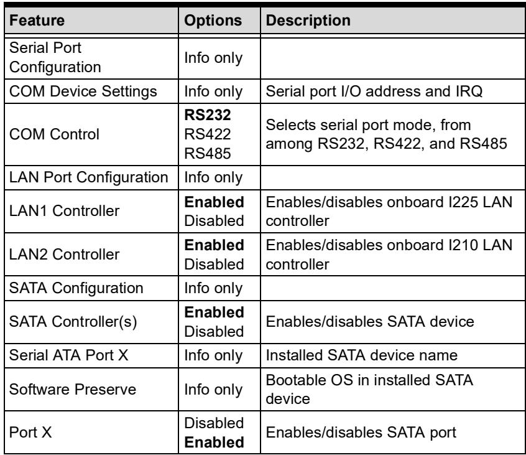Click the Options column header
The height and width of the screenshot is (455, 526).
click(x=213, y=20)
